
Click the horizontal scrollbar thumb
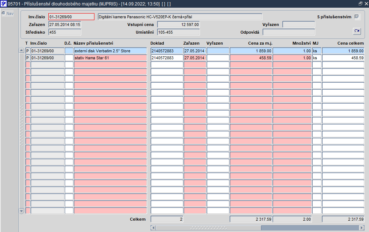click(x=209, y=228)
